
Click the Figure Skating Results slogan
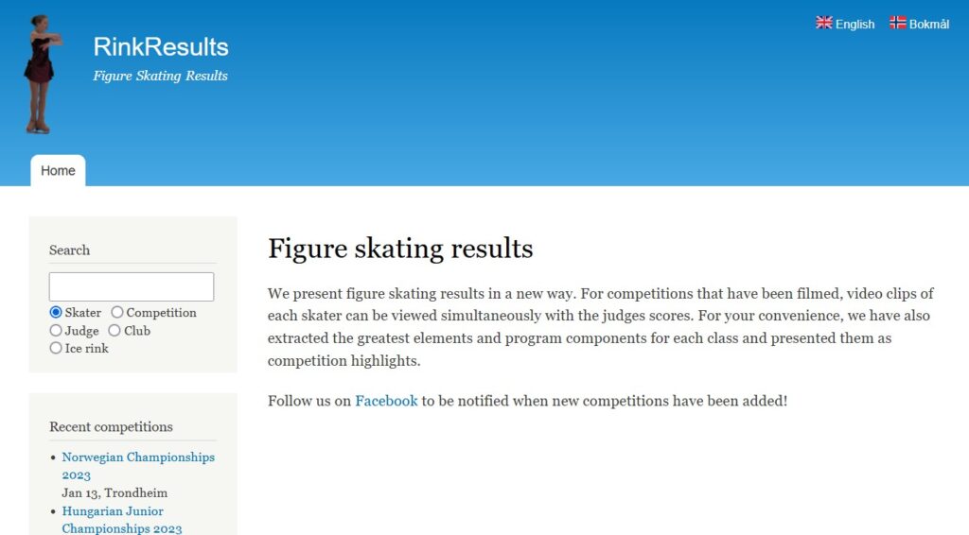[x=160, y=76]
